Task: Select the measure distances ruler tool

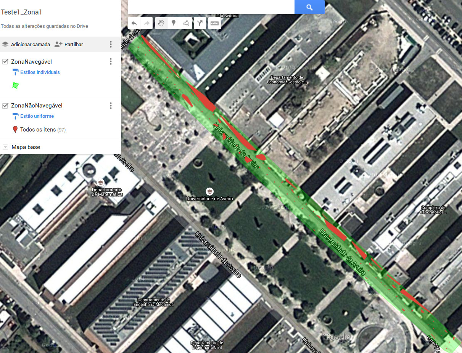Action: click(x=215, y=23)
